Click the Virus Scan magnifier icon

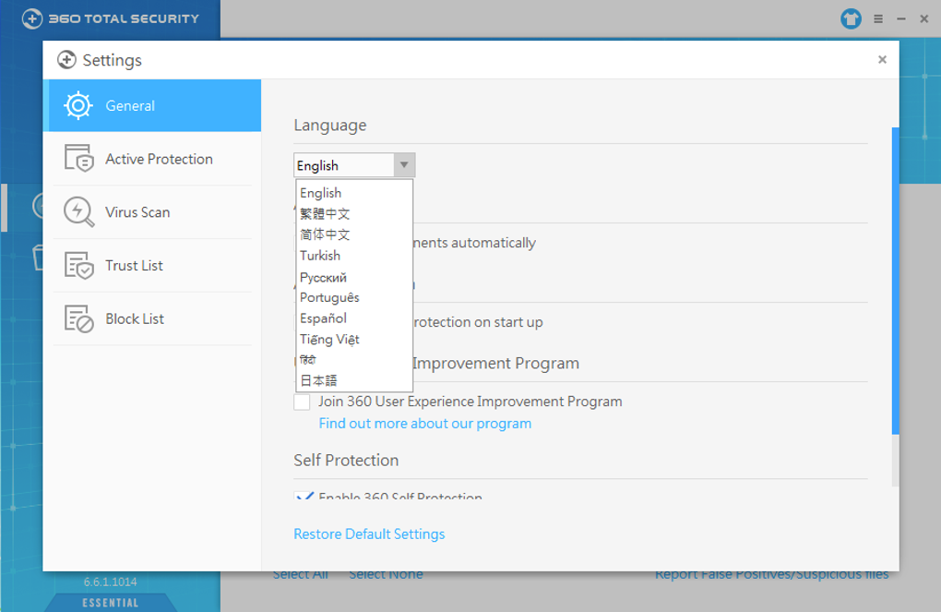tap(78, 212)
